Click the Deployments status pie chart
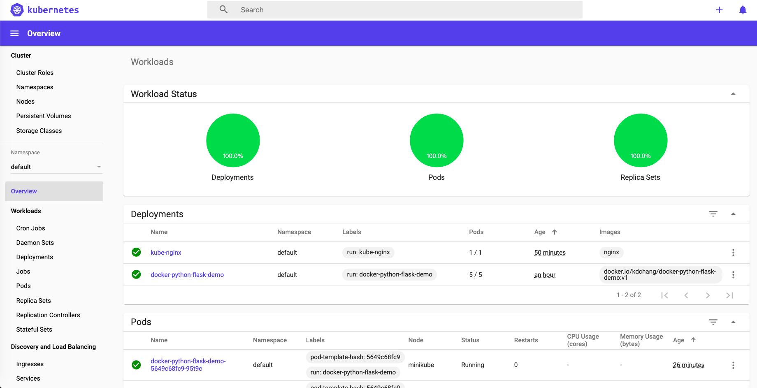757x388 pixels. tap(233, 140)
